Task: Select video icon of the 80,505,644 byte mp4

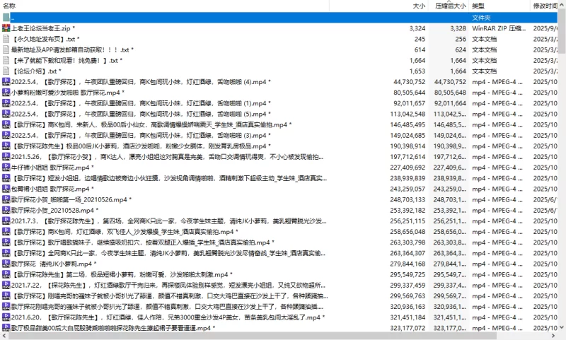Action: click(6, 93)
